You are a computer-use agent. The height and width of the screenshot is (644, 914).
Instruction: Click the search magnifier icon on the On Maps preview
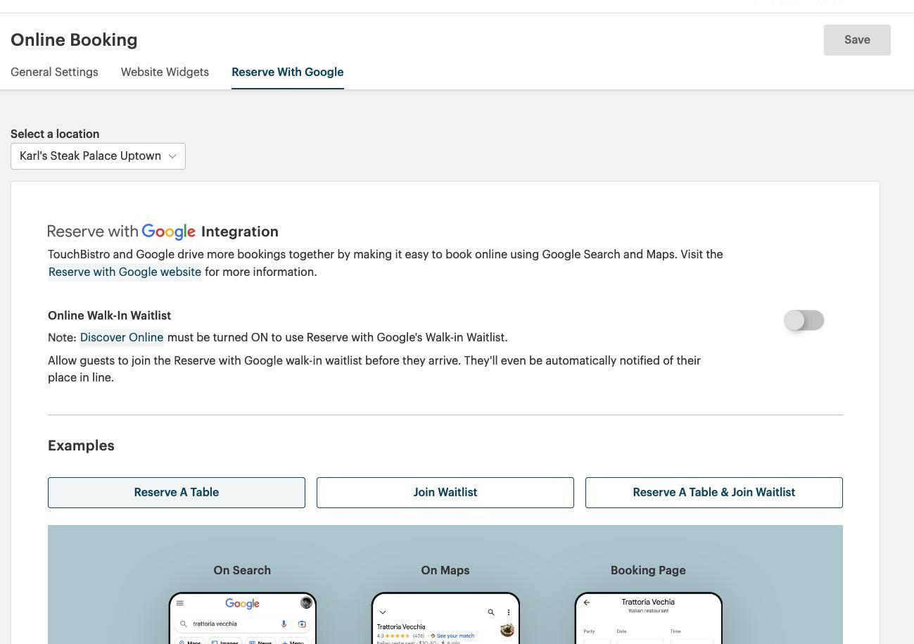491,612
